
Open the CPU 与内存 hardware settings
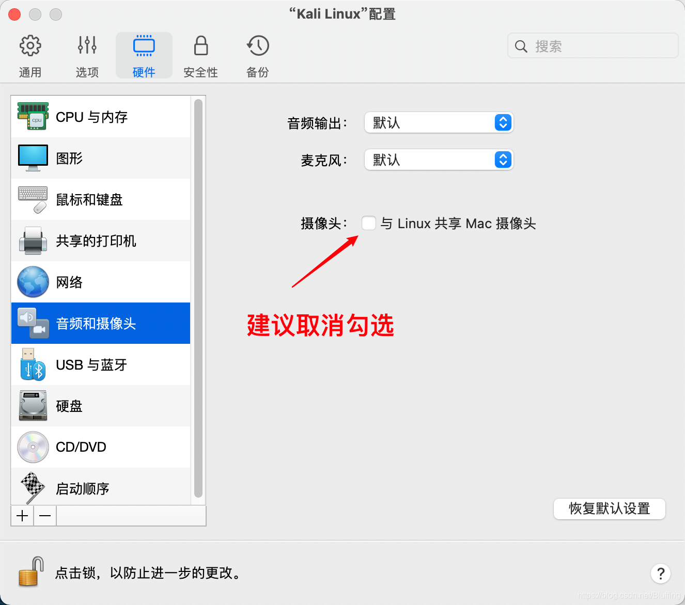pos(33,117)
